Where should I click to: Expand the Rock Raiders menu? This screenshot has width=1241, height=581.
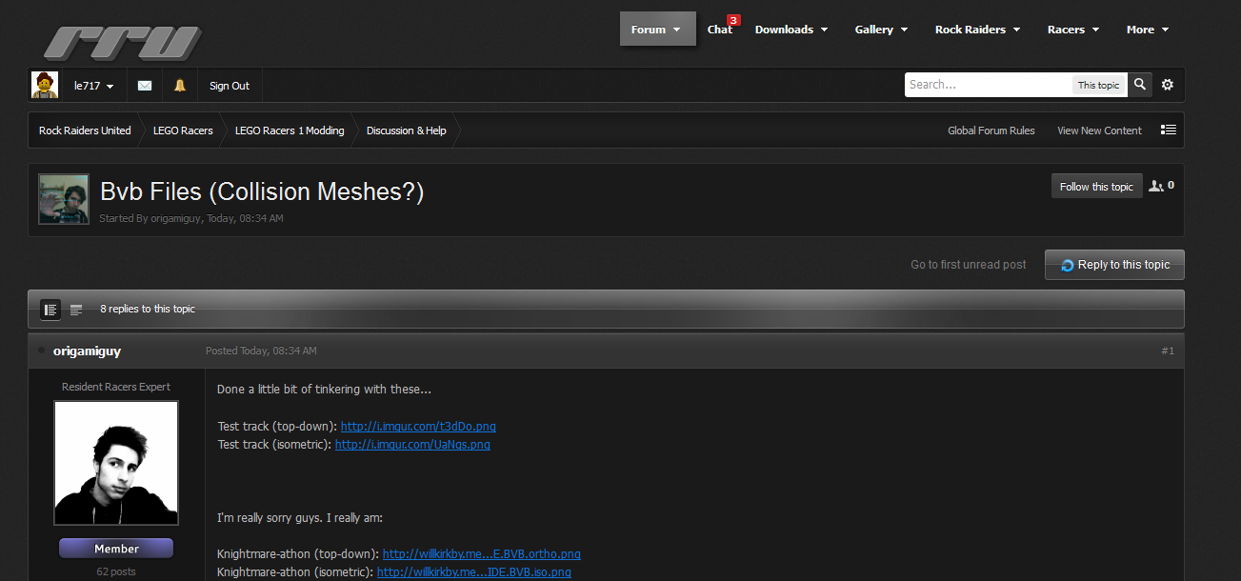(x=977, y=30)
